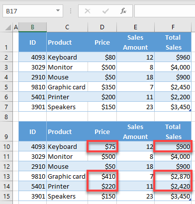Viewport: 195px width, 204px height.
Task: Click the formula bar drag handle dots
Action: pyautogui.click(x=71, y=11)
